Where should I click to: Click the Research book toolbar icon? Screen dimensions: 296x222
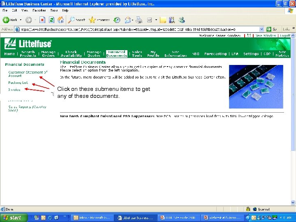point(172,20)
